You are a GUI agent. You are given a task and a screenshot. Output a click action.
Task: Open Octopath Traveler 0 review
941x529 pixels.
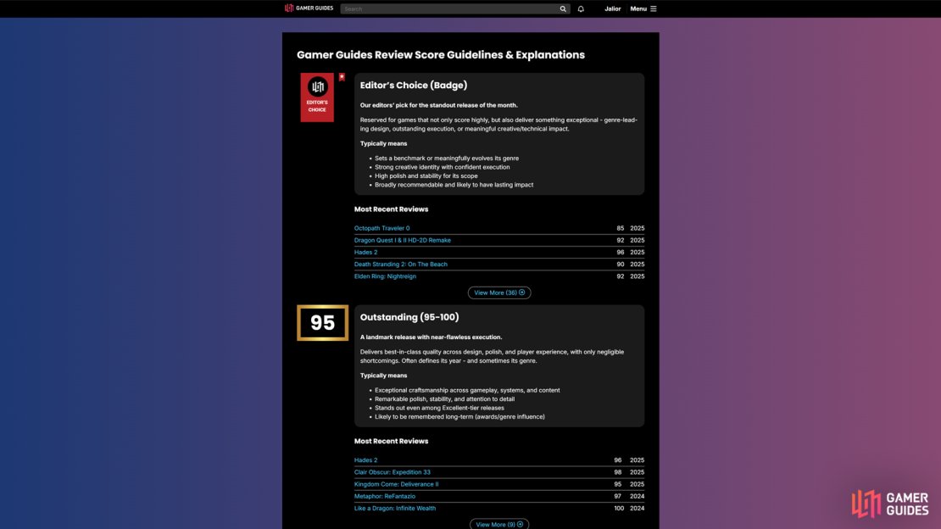pos(381,228)
